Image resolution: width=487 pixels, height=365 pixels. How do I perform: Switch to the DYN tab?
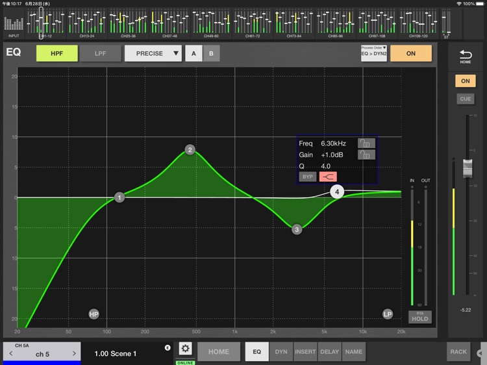click(281, 351)
